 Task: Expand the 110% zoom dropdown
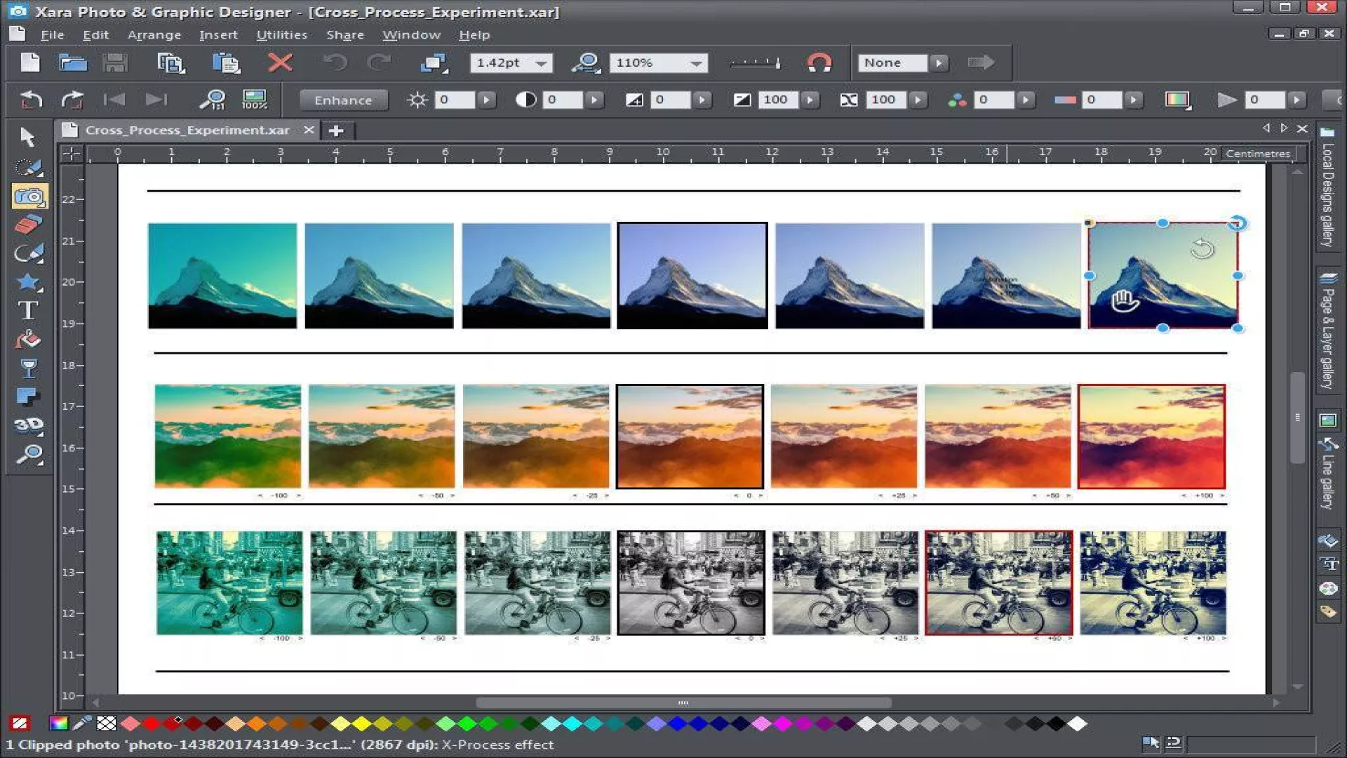pyautogui.click(x=695, y=63)
